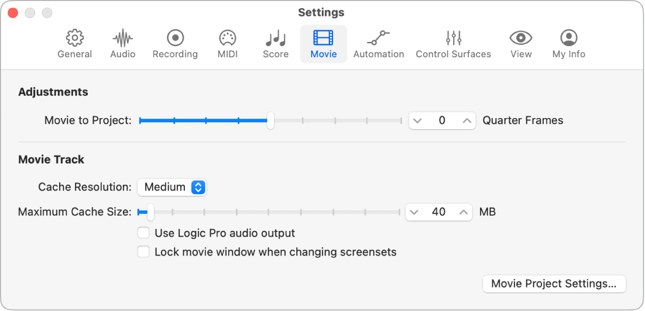Increase the Movie to Project quarter frames
This screenshot has width=645, height=311.
pos(466,120)
